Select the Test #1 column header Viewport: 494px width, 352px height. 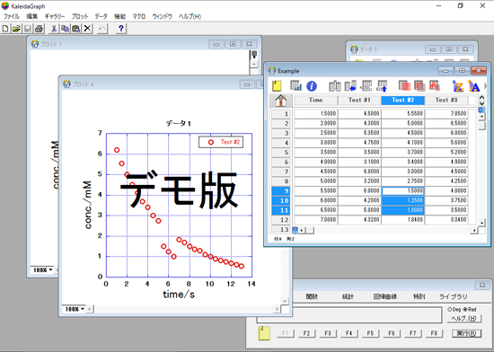pyautogui.click(x=359, y=100)
